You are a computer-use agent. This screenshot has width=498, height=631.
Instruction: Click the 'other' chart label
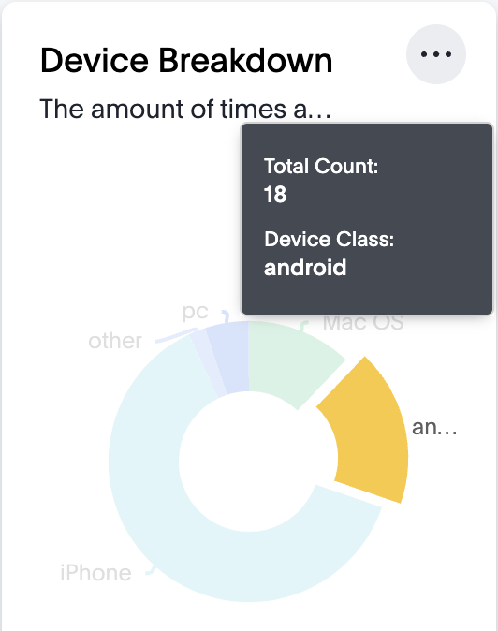coord(115,341)
